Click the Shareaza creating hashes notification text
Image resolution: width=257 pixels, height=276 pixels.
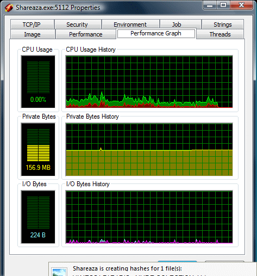[127, 268]
